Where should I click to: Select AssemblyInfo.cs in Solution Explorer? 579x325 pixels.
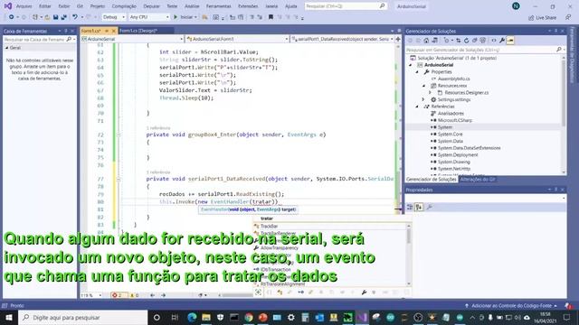tap(454, 79)
